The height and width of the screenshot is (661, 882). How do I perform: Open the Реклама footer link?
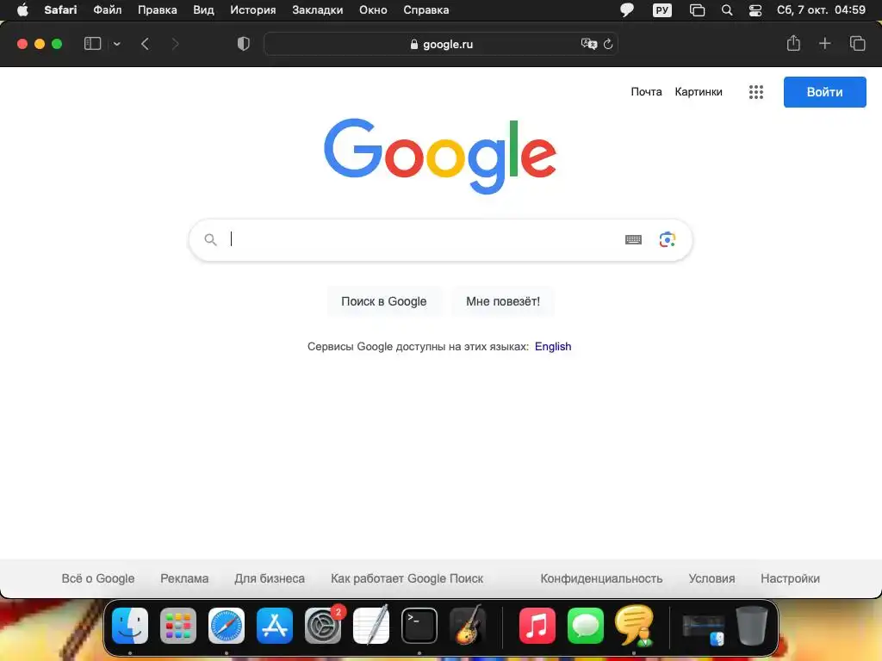coord(184,578)
